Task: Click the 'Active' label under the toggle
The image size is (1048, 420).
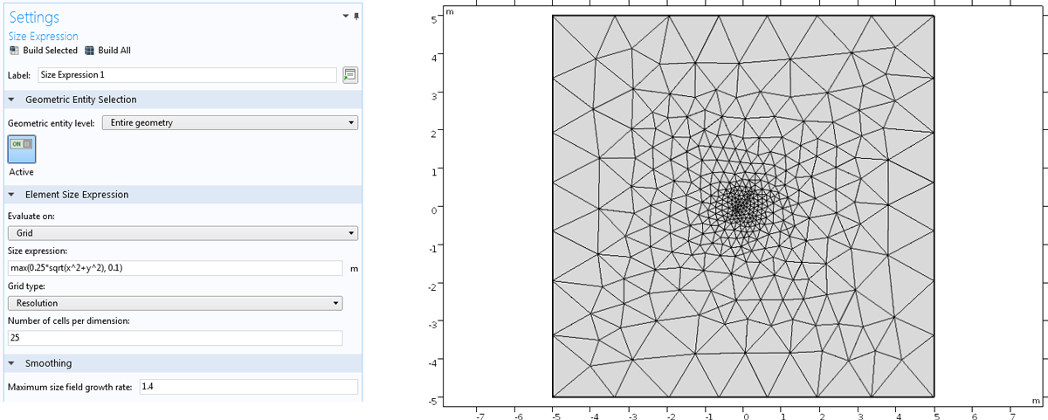Action: tap(21, 172)
